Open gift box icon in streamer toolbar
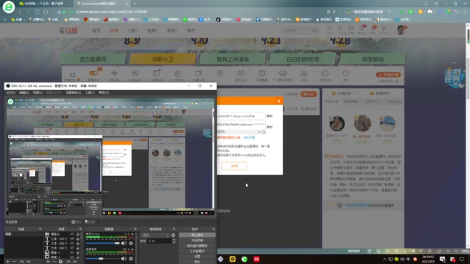This screenshot has height=264, width=470. point(220,73)
